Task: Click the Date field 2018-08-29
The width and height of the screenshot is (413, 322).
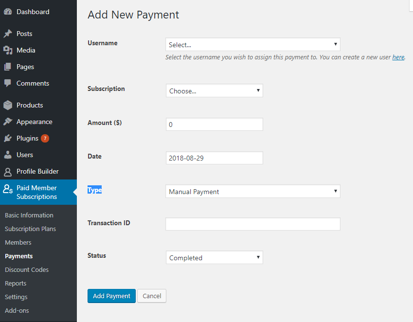Action: (215, 158)
